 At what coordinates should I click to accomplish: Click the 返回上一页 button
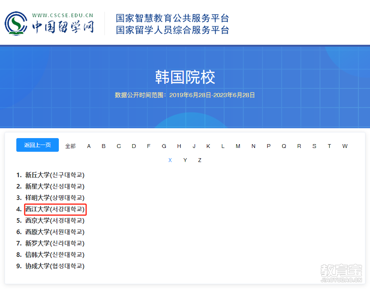click(x=38, y=145)
